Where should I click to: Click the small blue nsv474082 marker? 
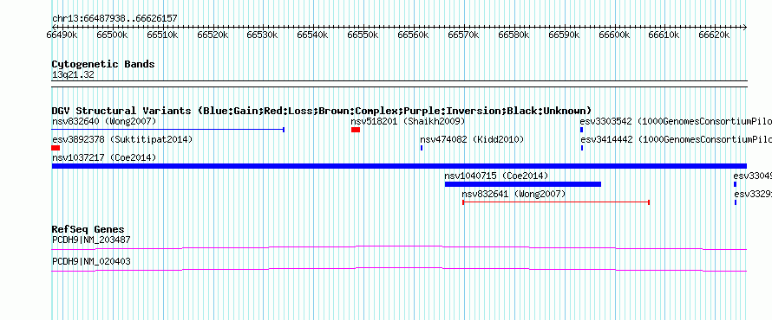pos(422,148)
